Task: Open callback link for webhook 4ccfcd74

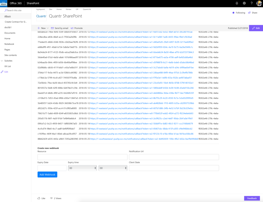Action: 142,129
